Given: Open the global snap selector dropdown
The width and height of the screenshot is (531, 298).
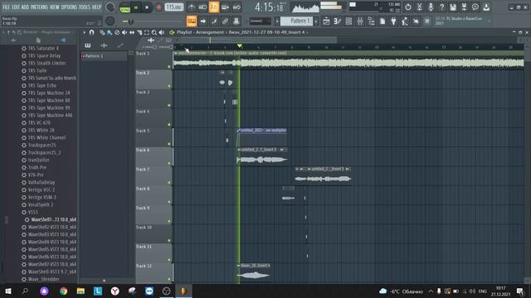Looking at the screenshot, I should pos(260,22).
